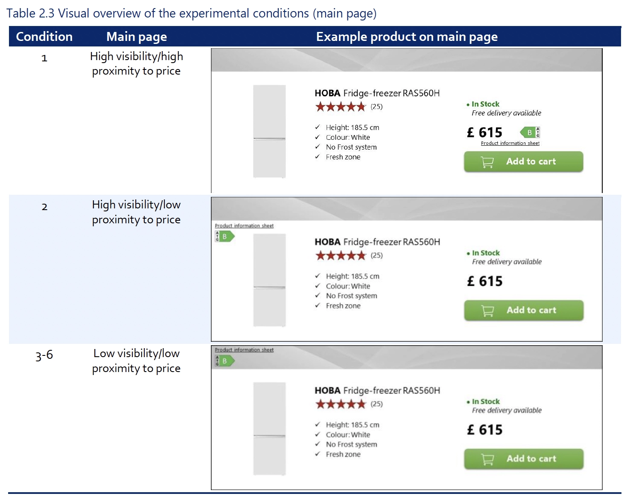
Task: Click the HOBA Fridge-freezer title in condition 1
Action: 377,93
